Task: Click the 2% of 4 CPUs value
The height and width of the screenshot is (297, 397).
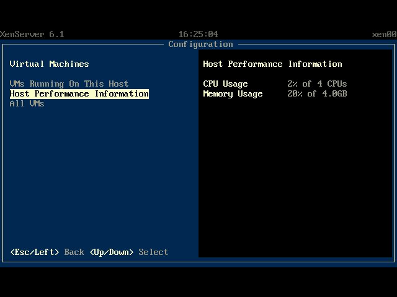Action: click(x=317, y=84)
